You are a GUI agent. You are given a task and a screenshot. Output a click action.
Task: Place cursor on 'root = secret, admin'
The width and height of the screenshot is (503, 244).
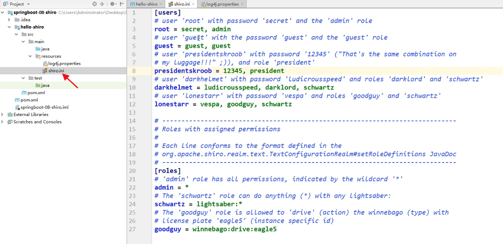coord(192,29)
